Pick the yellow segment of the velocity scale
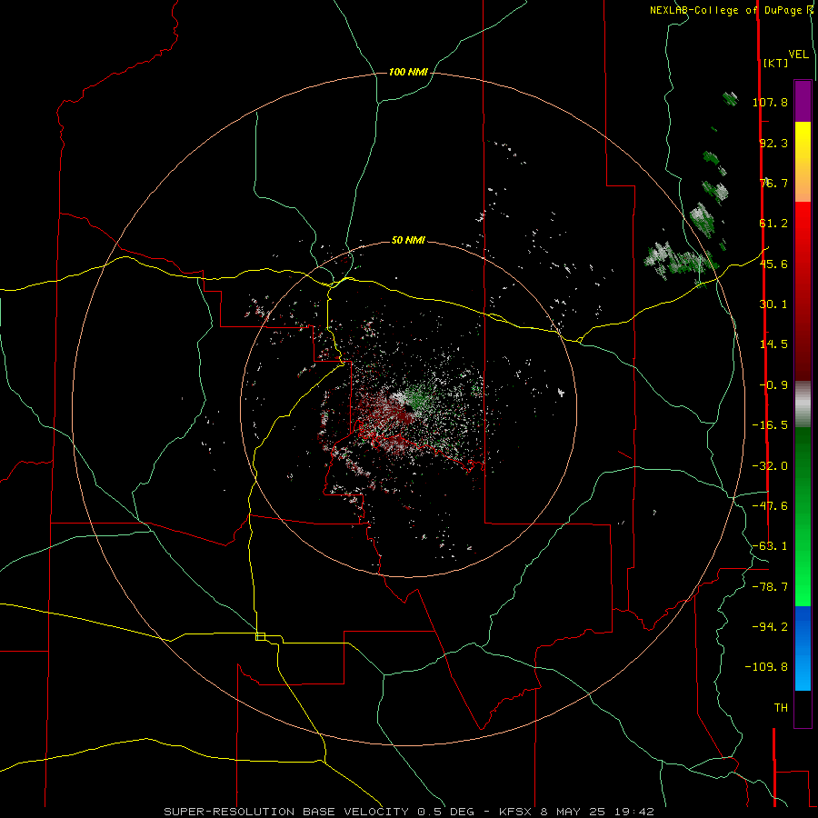 click(x=803, y=162)
